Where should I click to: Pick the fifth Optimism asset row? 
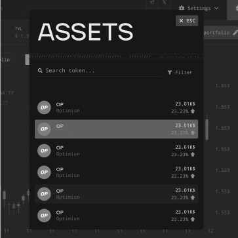[117, 194]
